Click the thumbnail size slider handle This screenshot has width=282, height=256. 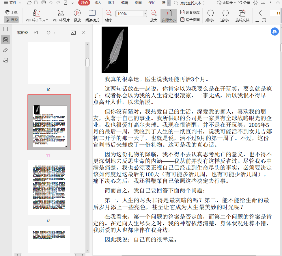[x=48, y=33]
